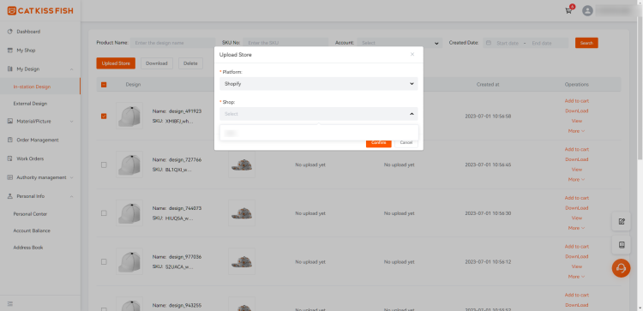Collapse the Personal Info sidebar section

[72, 197]
